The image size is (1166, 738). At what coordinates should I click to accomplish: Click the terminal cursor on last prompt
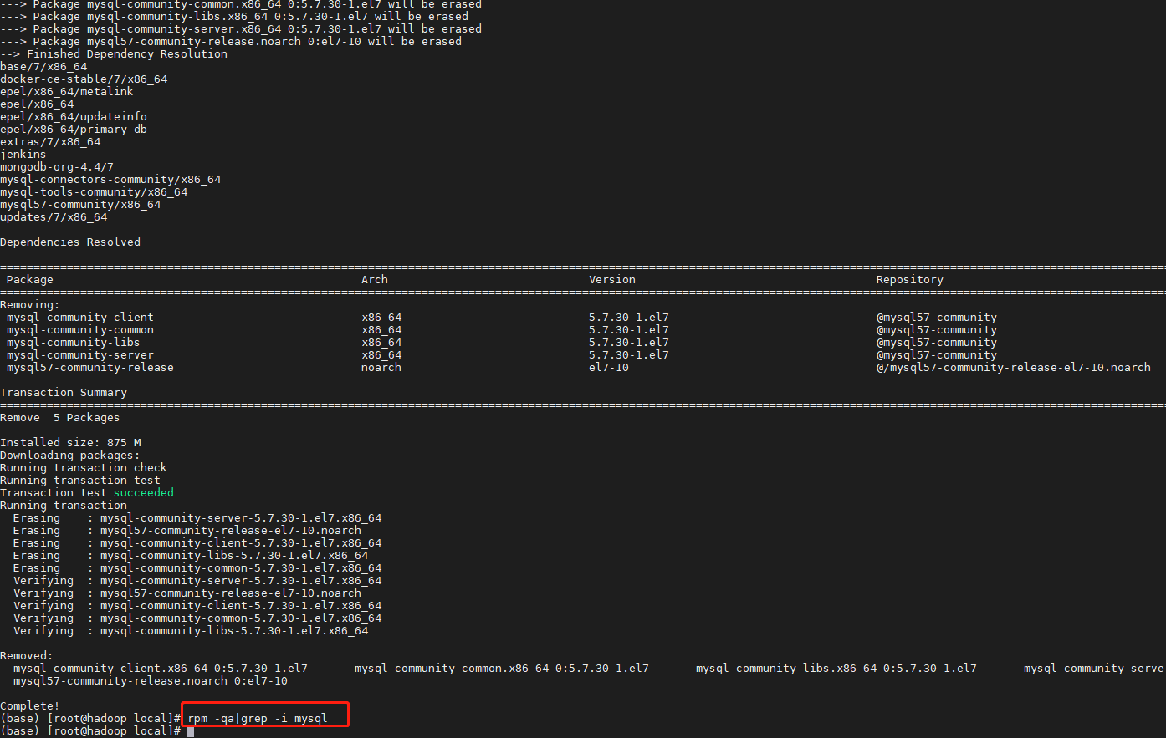191,731
